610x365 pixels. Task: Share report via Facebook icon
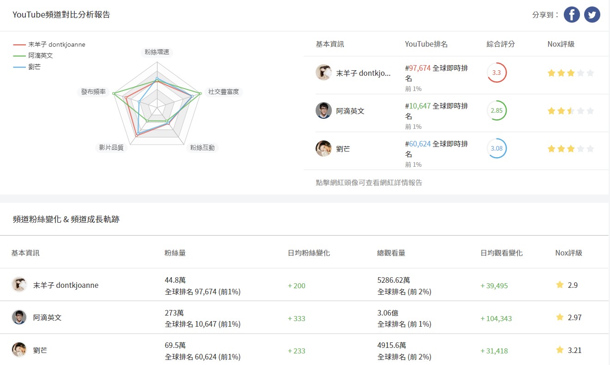click(x=572, y=15)
